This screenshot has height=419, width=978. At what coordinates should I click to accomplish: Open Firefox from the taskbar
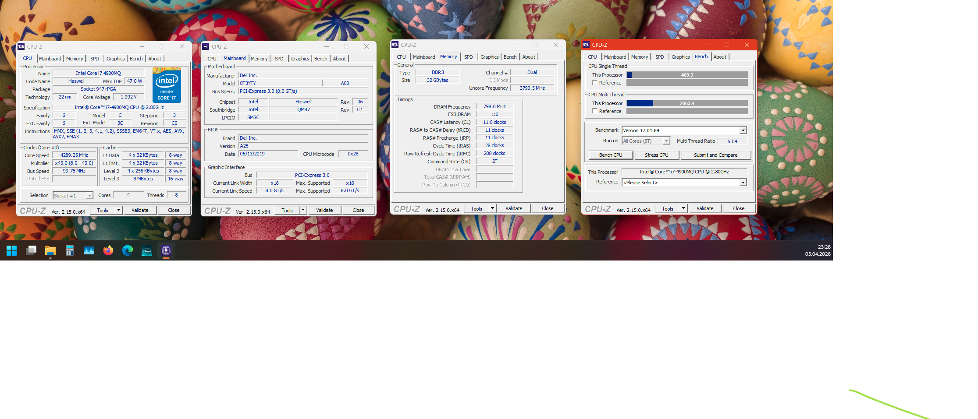[x=108, y=250]
